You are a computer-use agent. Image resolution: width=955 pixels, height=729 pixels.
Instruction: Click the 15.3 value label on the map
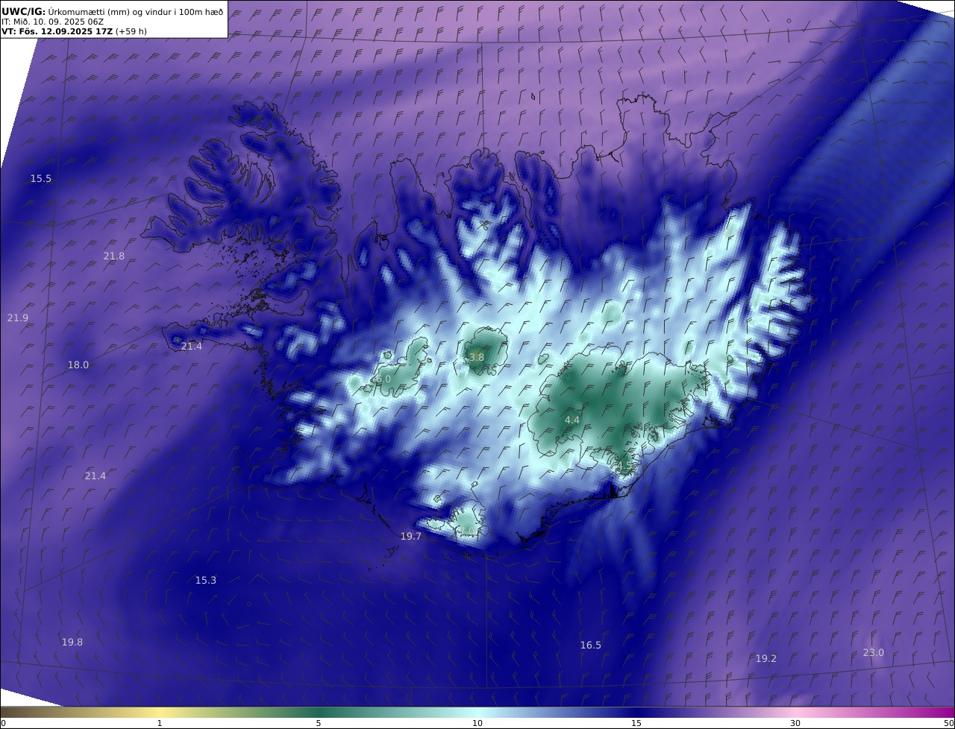click(206, 581)
